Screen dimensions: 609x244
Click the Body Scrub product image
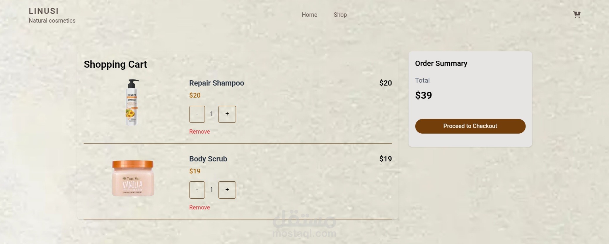133,178
